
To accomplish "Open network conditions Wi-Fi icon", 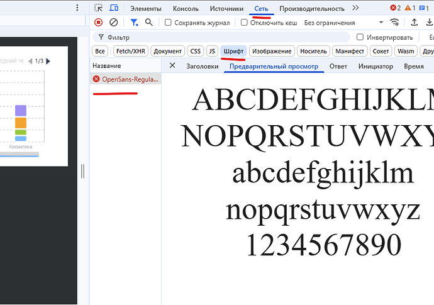I will (x=394, y=22).
